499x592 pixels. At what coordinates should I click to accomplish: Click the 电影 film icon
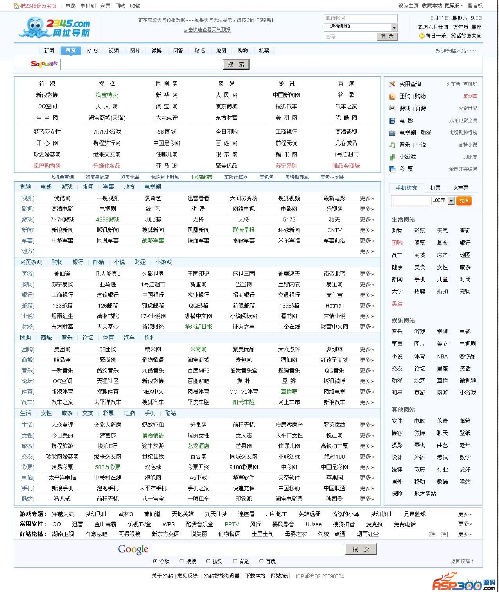tap(392, 121)
